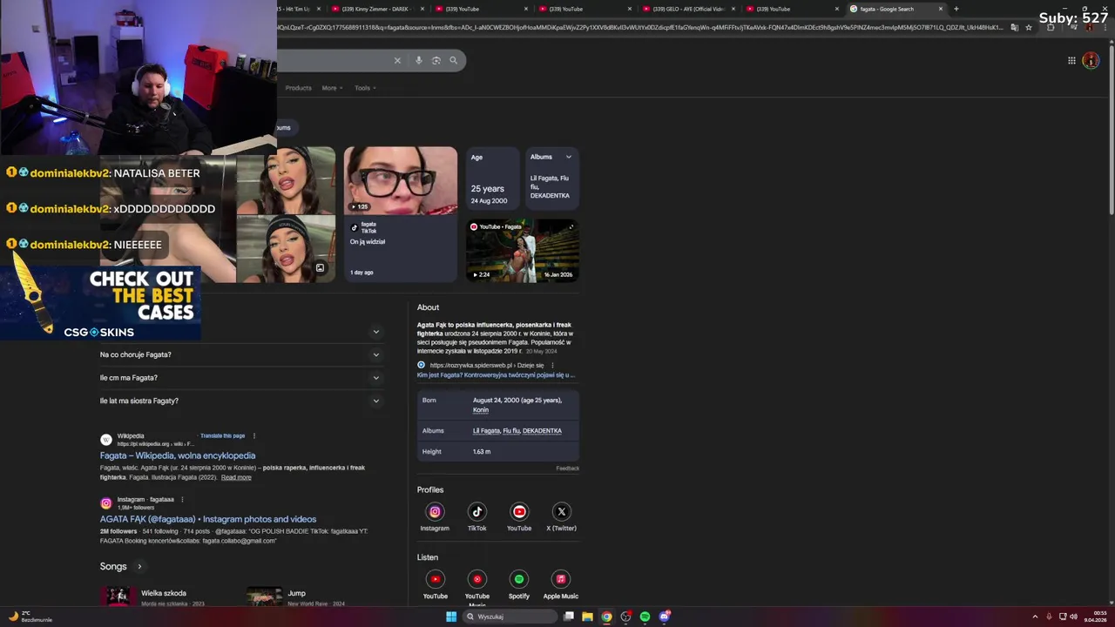Switch to 'Kinny Zimmer - DAREK' tab
This screenshot has height=627, width=1115.
click(x=375, y=9)
